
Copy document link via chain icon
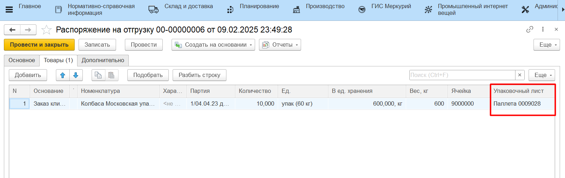530,30
